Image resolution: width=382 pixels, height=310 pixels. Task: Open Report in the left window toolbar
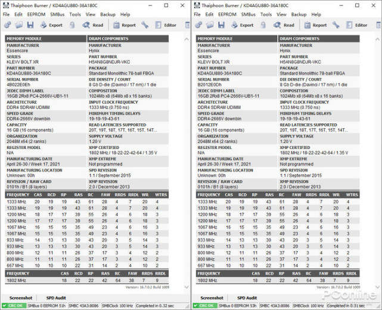(x=125, y=25)
